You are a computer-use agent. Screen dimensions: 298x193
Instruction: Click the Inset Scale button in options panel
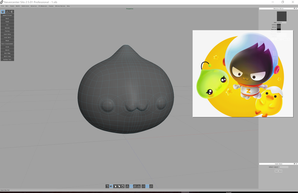point(278,171)
